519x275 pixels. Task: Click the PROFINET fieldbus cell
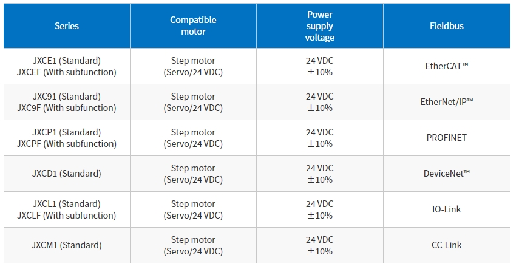tap(447, 138)
